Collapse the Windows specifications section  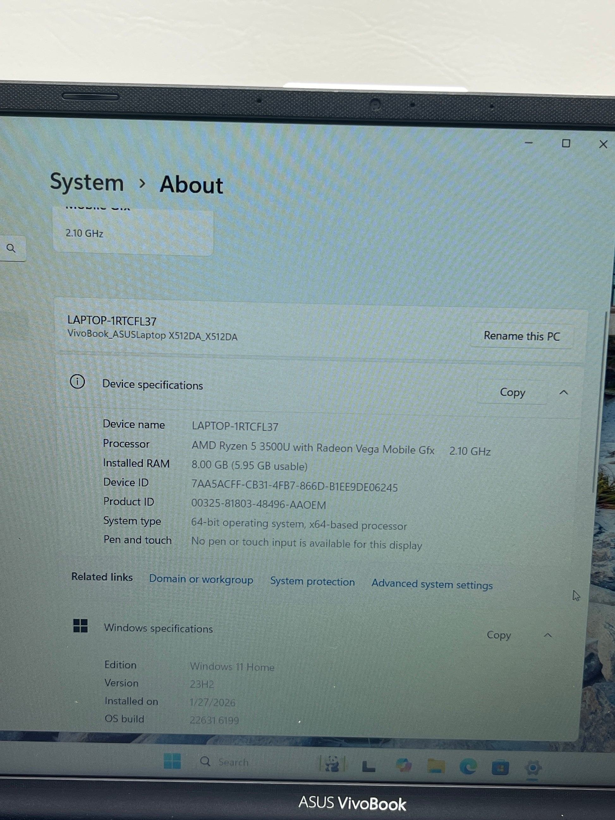548,635
